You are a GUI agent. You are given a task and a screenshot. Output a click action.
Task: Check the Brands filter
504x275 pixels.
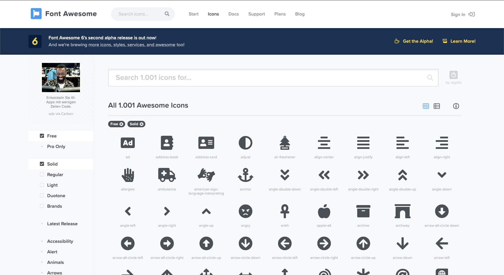click(42, 206)
